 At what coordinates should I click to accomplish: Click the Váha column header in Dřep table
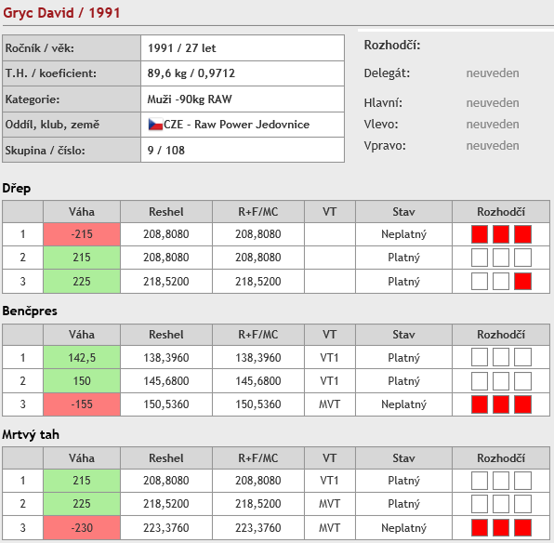[82, 212]
